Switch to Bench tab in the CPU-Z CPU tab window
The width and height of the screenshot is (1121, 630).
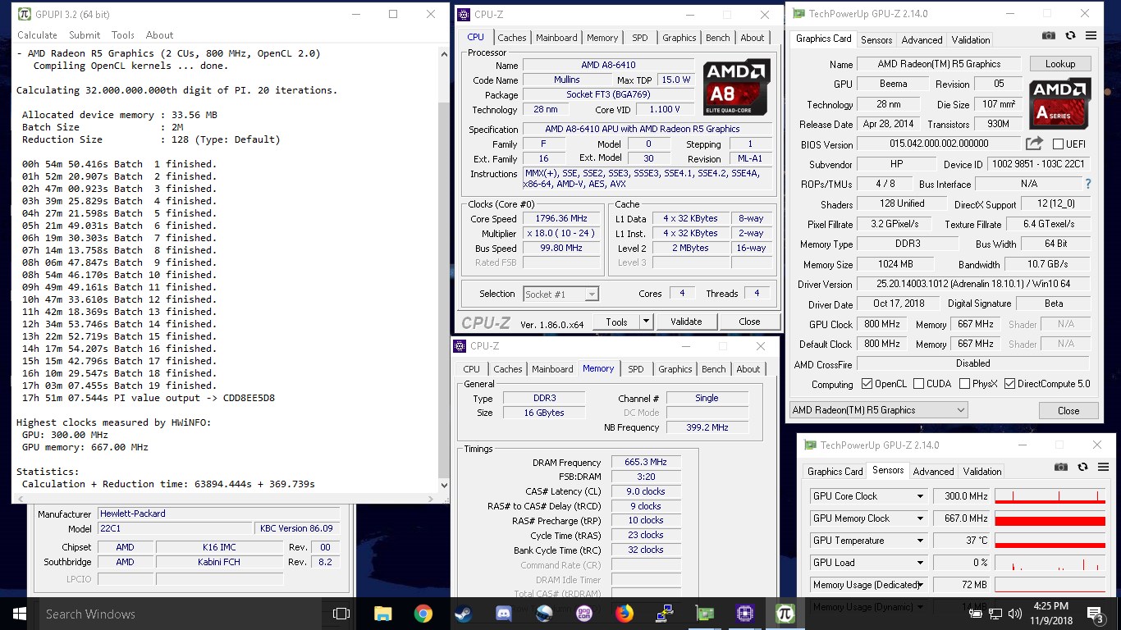pyautogui.click(x=718, y=38)
